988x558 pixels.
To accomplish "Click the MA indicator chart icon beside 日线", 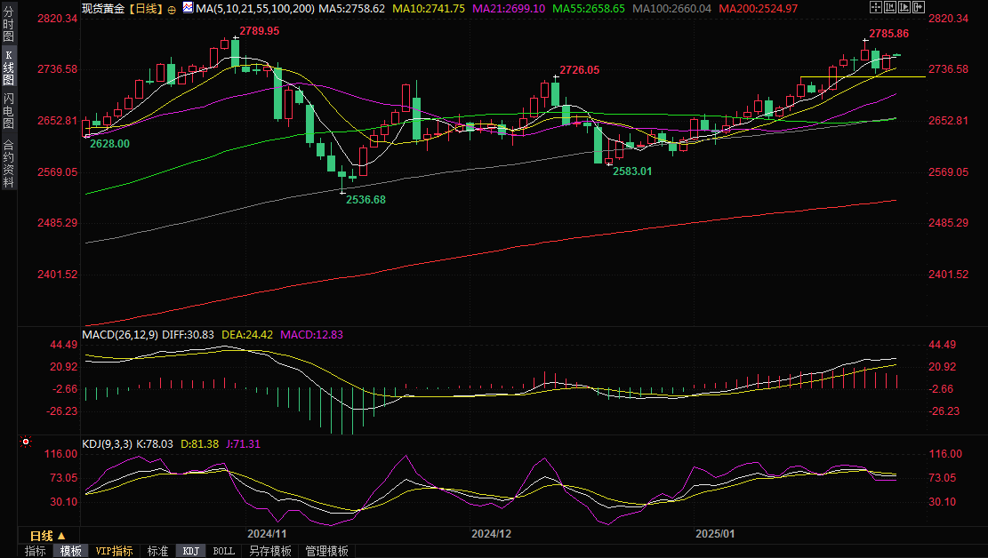I will pos(188,8).
